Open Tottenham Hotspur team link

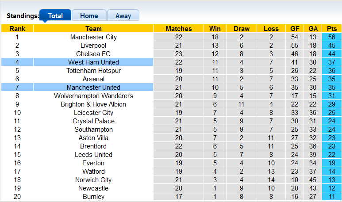[93, 71]
